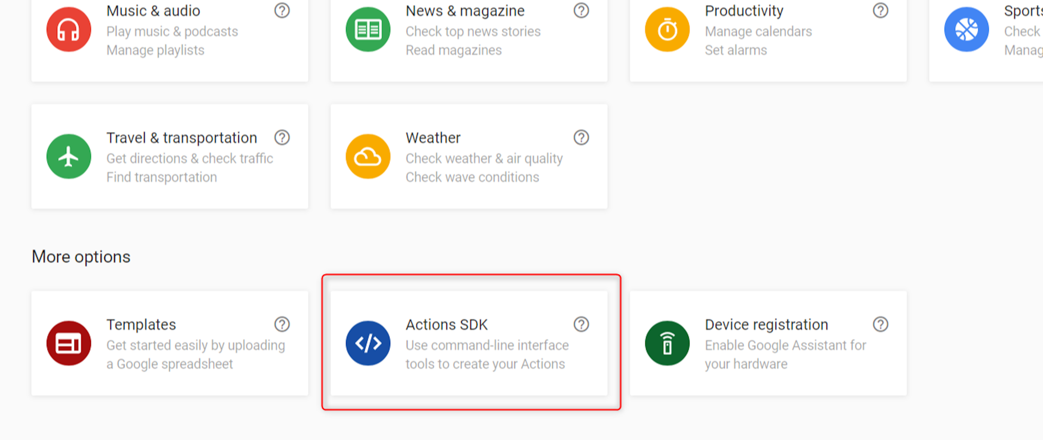Image resolution: width=1043 pixels, height=440 pixels.
Task: Click the dark green Device registration icon
Action: (667, 343)
